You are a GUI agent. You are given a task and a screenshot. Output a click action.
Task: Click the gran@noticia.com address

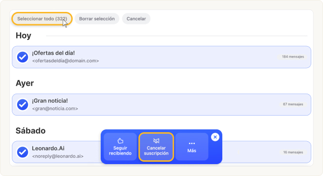pyautogui.click(x=55, y=108)
